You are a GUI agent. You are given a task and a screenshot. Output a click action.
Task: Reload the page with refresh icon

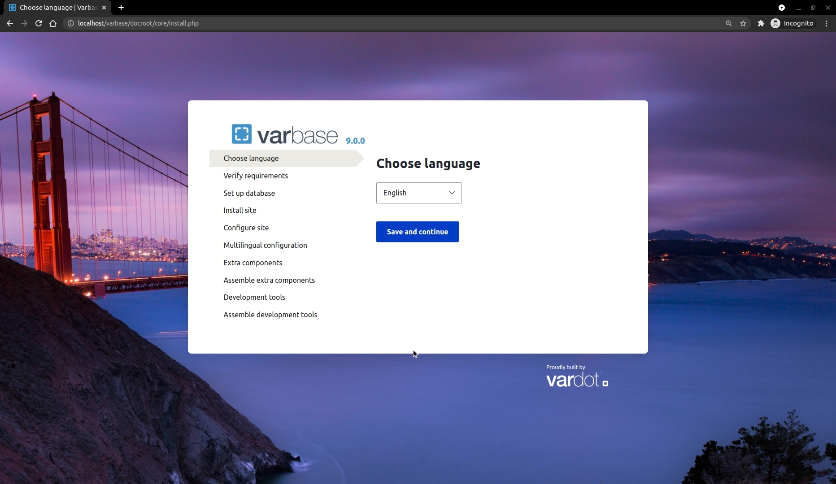[x=39, y=23]
